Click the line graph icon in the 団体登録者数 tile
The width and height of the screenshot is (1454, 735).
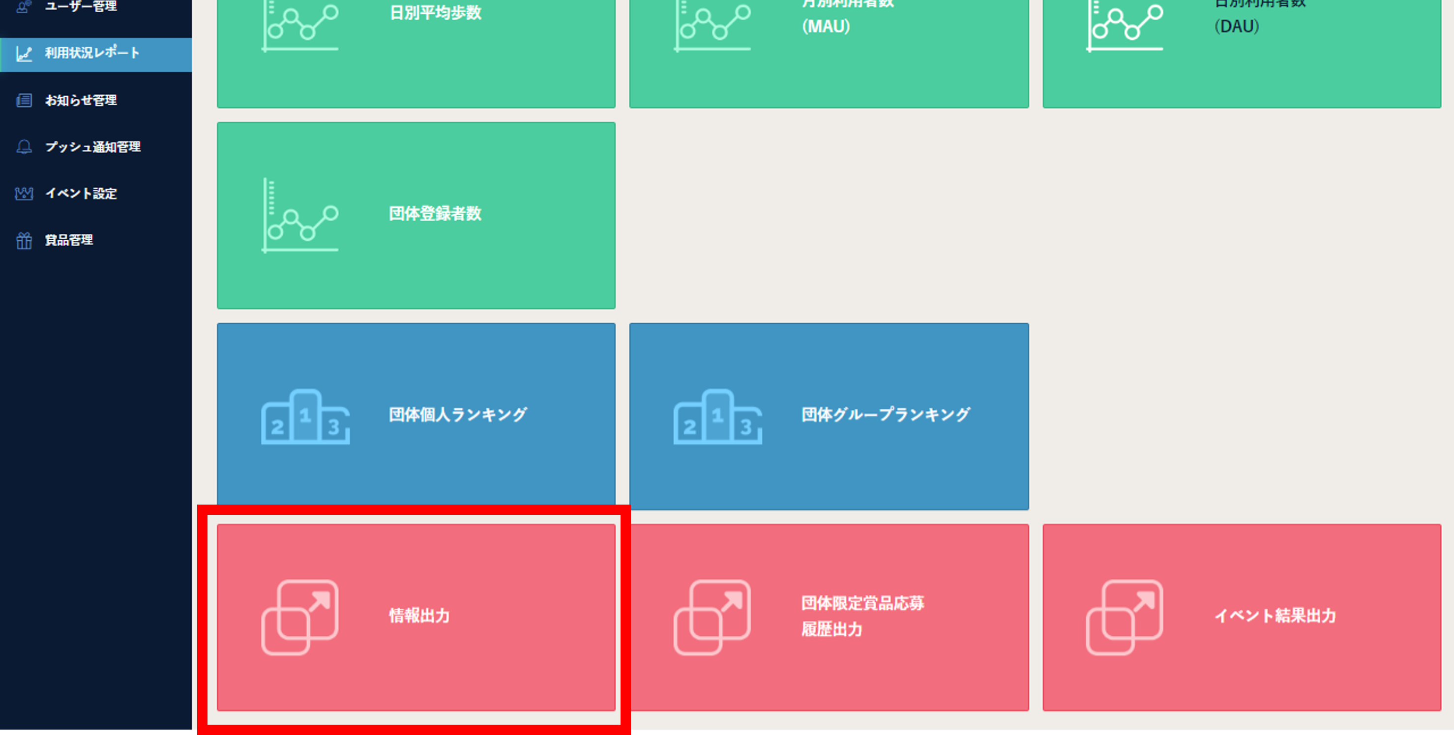(x=300, y=216)
